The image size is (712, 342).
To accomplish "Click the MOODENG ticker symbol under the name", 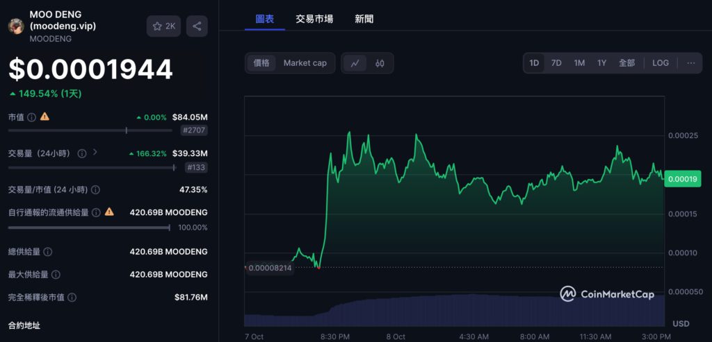I will coord(50,39).
